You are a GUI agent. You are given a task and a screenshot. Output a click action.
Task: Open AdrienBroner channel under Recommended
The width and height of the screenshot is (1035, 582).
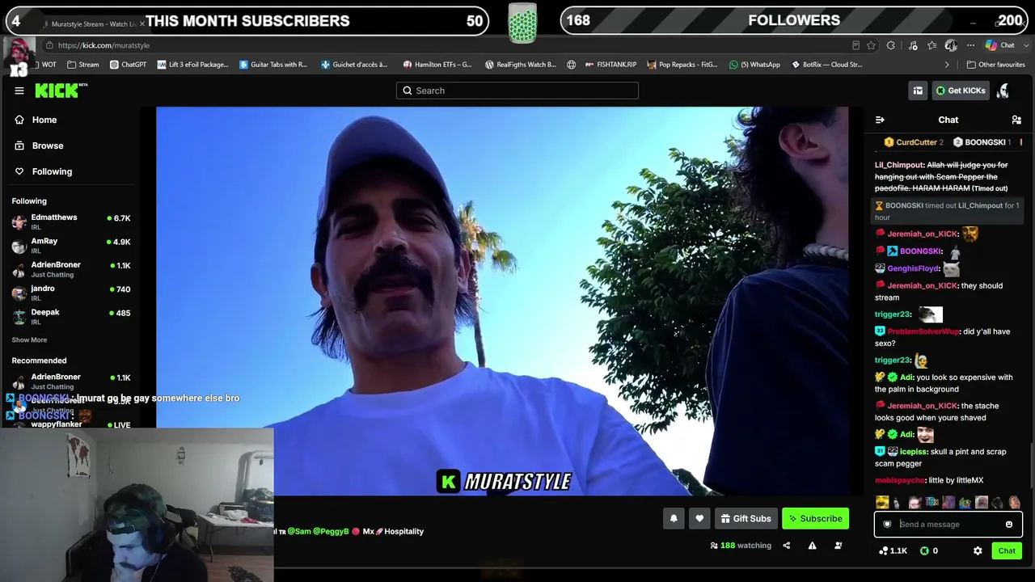tap(71, 381)
